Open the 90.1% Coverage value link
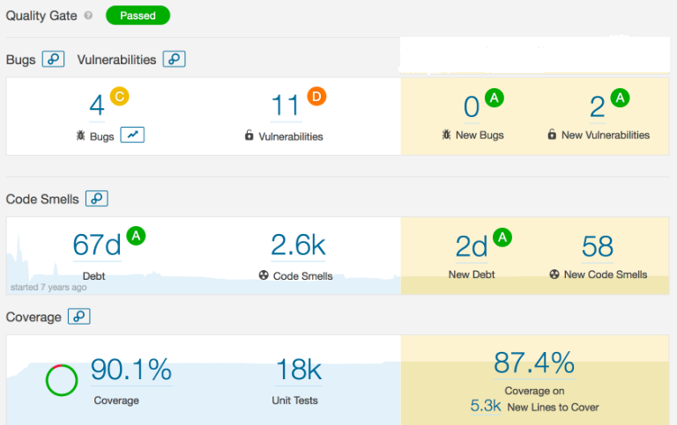 pyautogui.click(x=131, y=370)
